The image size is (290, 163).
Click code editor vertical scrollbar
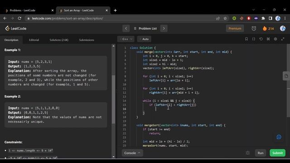click(288, 81)
